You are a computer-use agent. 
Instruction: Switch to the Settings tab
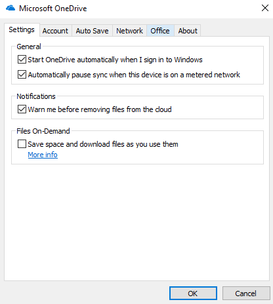coord(22,29)
